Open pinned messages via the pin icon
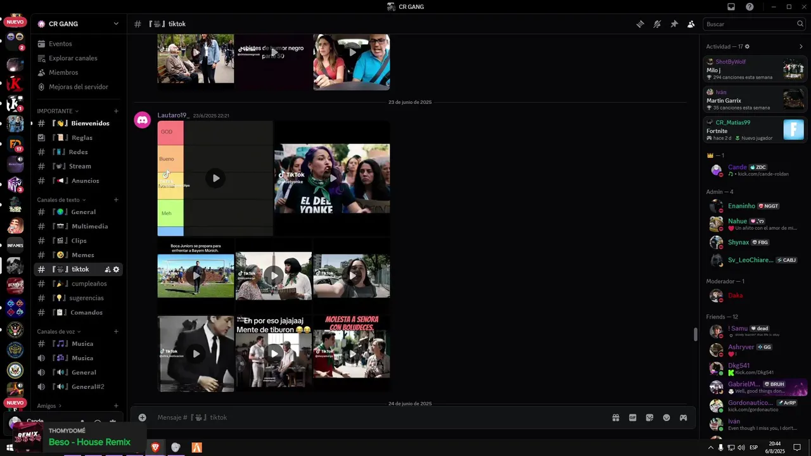Viewport: 811px width, 456px height. click(674, 24)
